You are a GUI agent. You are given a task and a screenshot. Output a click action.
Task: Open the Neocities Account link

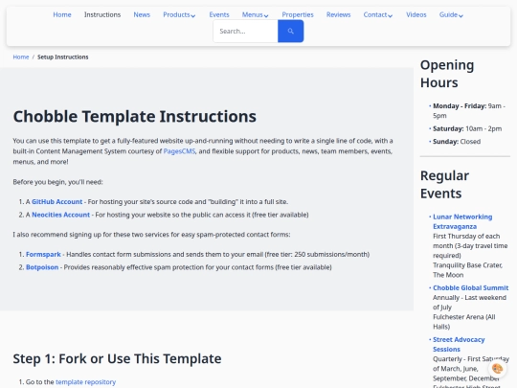60,215
